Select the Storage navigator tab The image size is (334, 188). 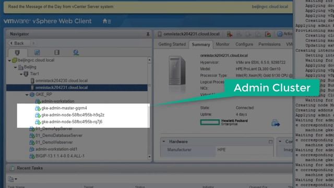pyautogui.click(x=57, y=52)
